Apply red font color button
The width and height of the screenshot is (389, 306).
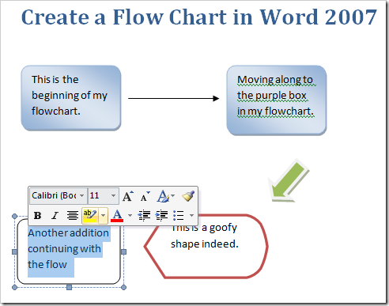pyautogui.click(x=117, y=216)
